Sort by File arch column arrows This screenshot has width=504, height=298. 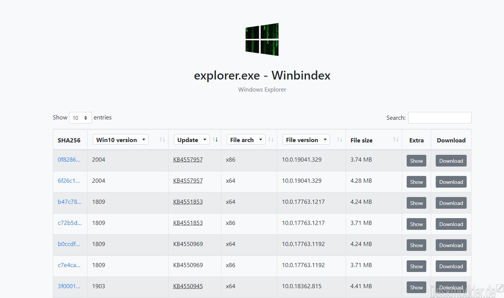click(x=271, y=140)
